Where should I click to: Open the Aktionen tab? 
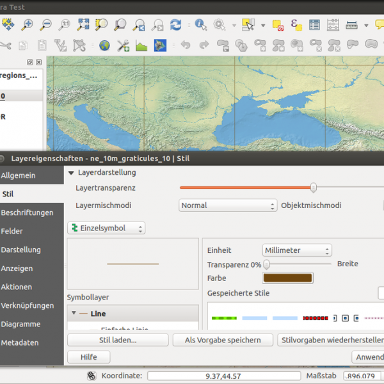(x=32, y=287)
